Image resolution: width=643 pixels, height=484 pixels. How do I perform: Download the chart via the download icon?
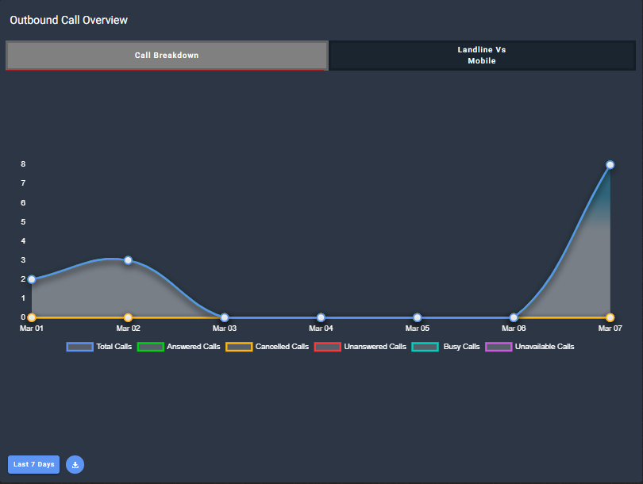pos(75,465)
